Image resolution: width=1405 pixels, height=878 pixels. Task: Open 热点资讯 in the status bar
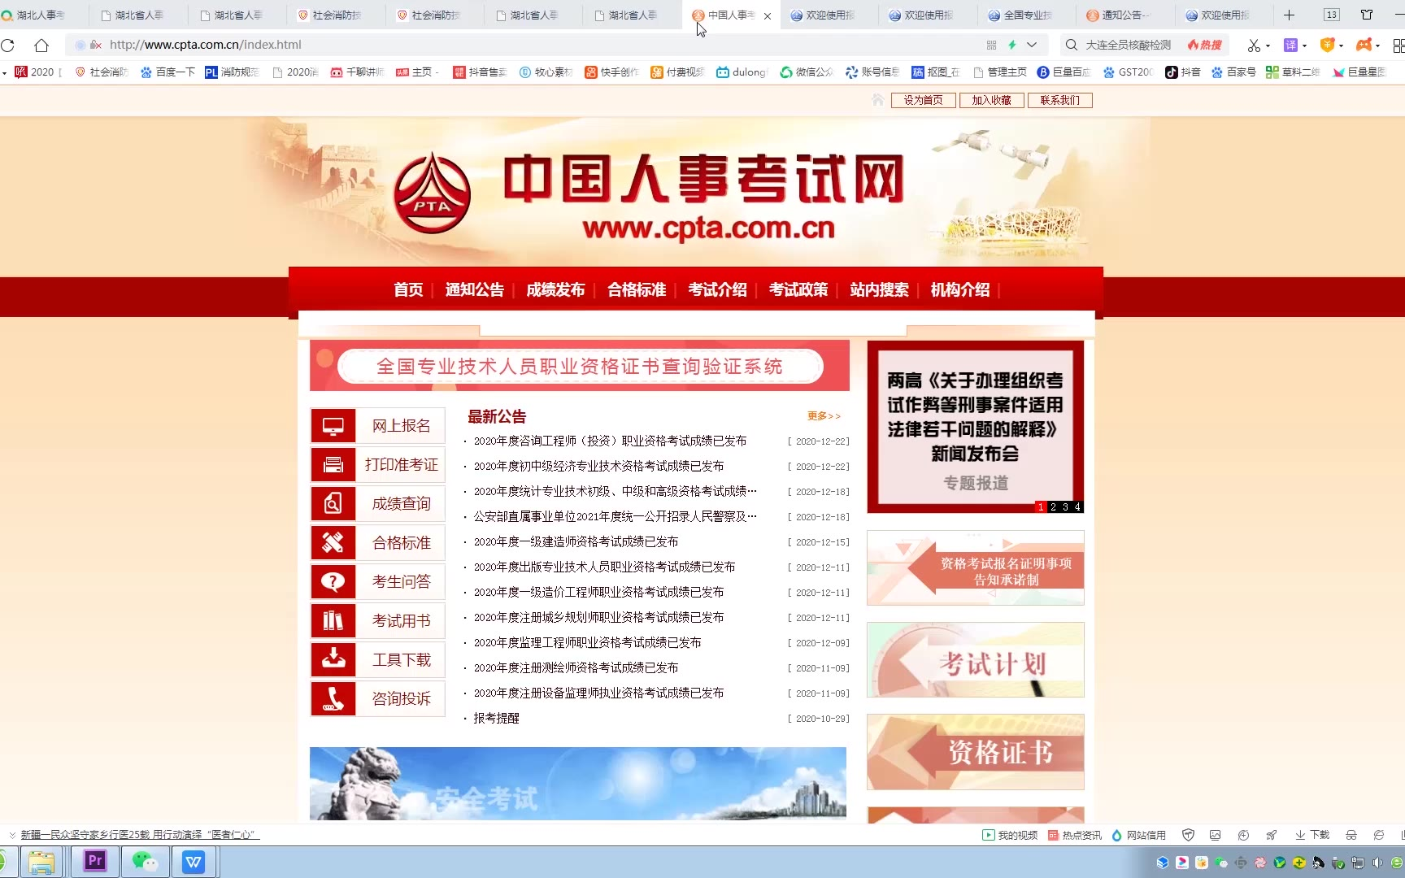(x=1075, y=835)
